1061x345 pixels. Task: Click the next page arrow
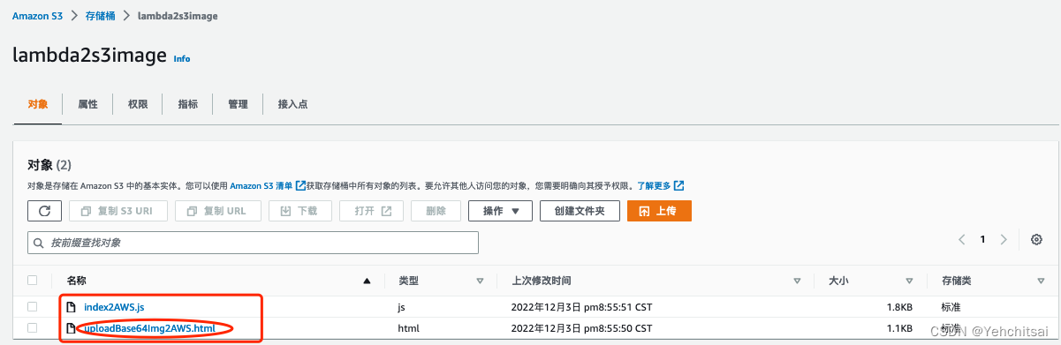coord(1004,239)
